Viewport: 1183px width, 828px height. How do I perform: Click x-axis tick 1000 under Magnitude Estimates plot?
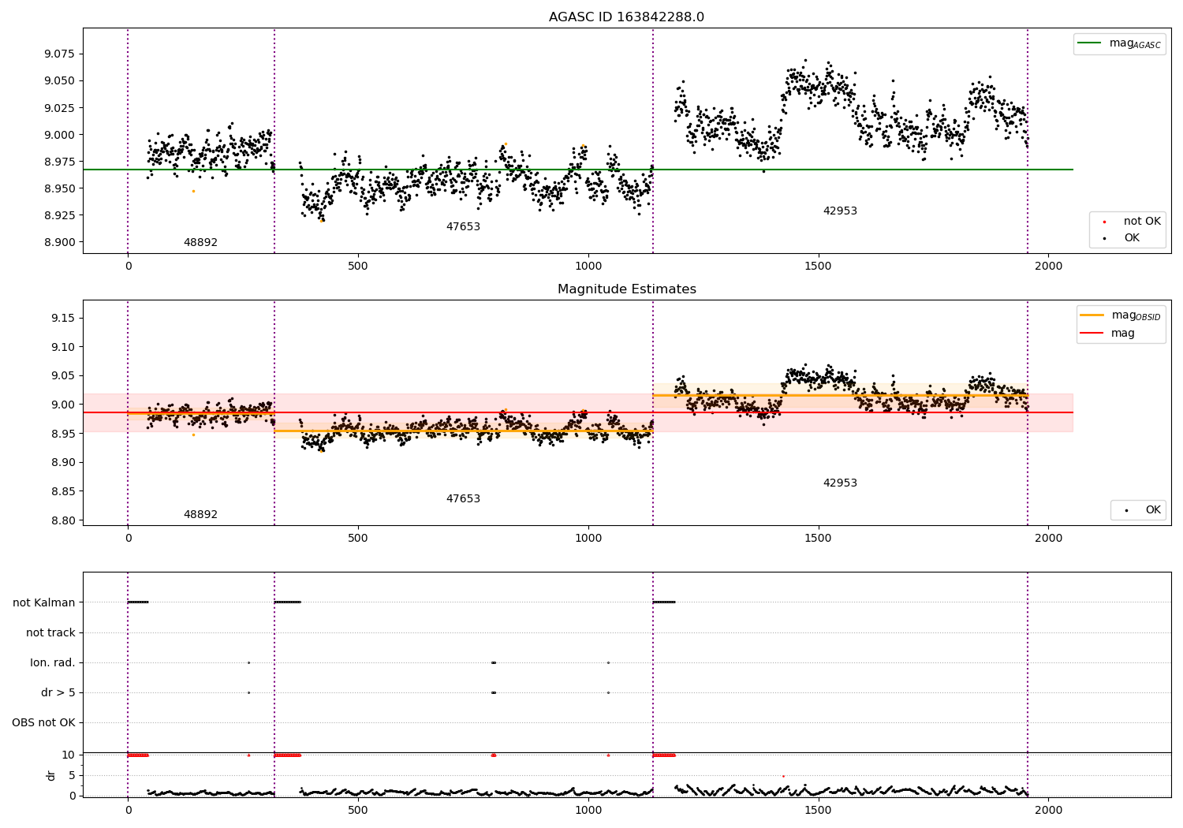pos(588,539)
